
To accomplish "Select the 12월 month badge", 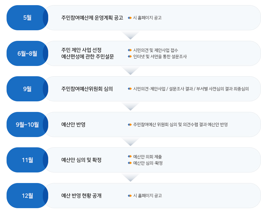I will point(27,196).
